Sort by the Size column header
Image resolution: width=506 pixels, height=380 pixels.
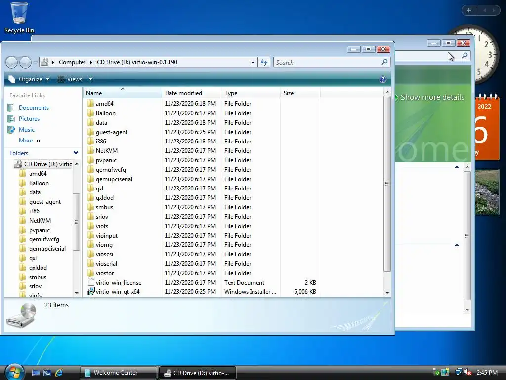point(300,93)
